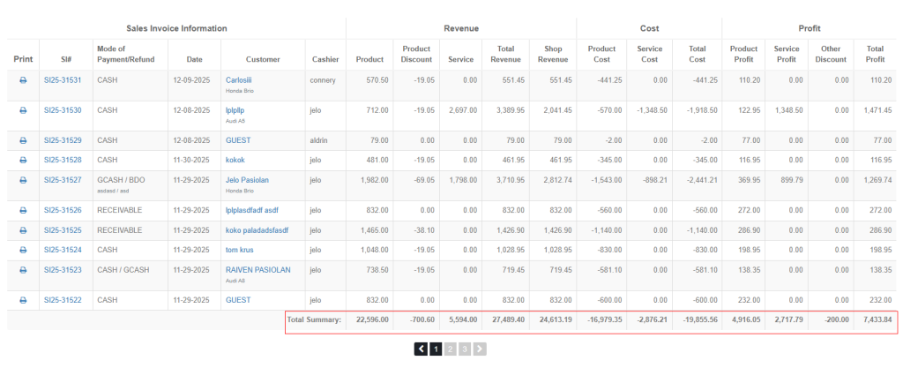Click print icon for invoice SI25-31531
The height and width of the screenshot is (368, 903).
[x=23, y=80]
